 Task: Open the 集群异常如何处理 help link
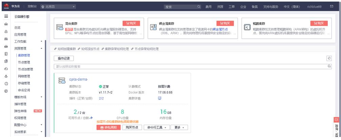117,49
